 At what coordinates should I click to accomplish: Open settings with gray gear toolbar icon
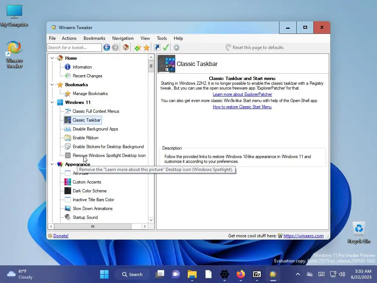coord(176,48)
